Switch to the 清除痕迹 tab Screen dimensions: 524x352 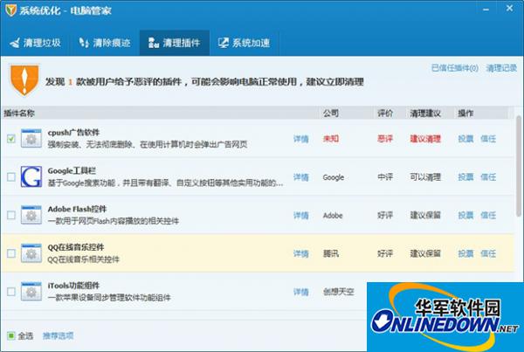click(104, 43)
